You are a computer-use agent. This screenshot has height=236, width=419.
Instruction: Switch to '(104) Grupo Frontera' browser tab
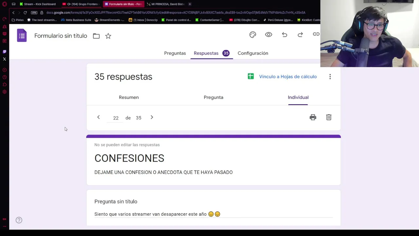pyautogui.click(x=82, y=4)
